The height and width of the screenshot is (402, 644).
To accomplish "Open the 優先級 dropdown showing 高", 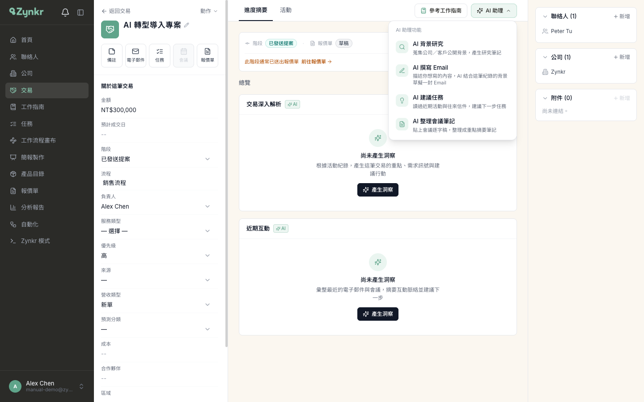I will (156, 255).
